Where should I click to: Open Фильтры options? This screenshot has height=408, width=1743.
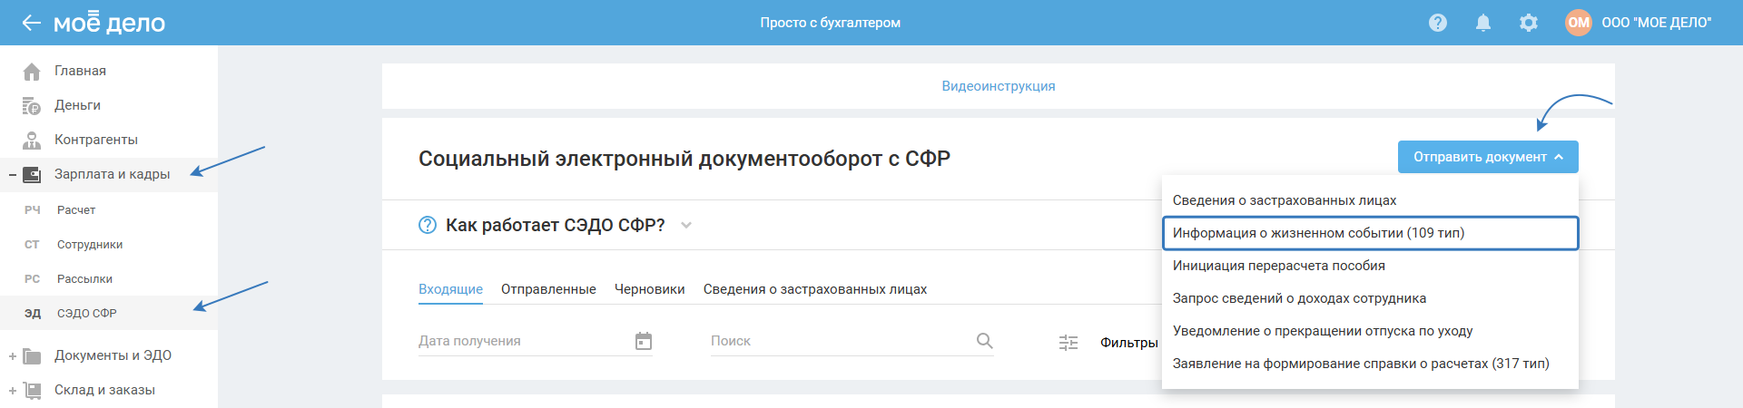(1129, 343)
